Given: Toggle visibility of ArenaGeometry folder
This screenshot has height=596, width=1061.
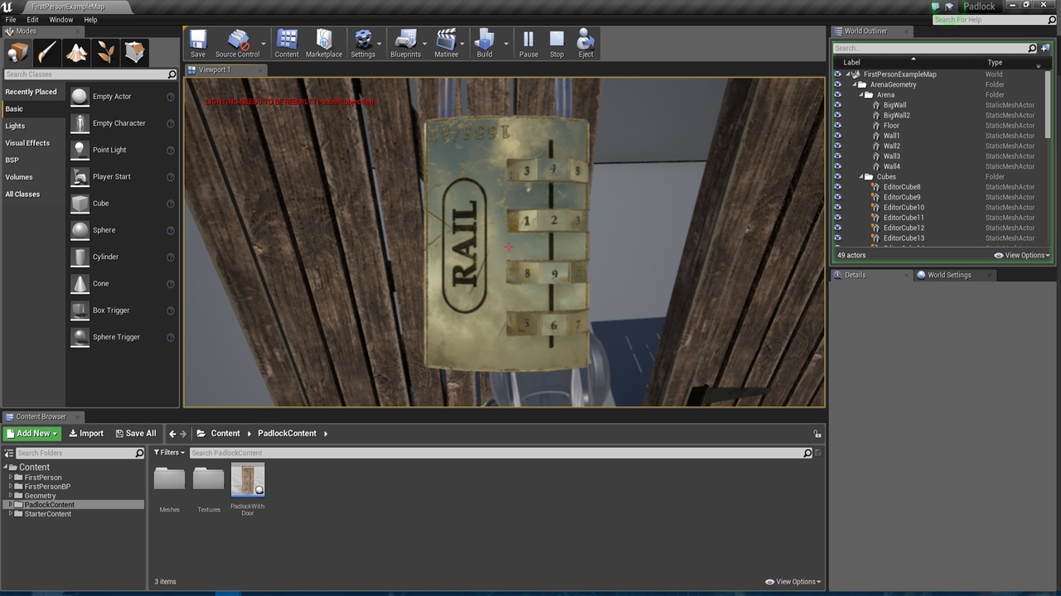Looking at the screenshot, I should coord(837,84).
